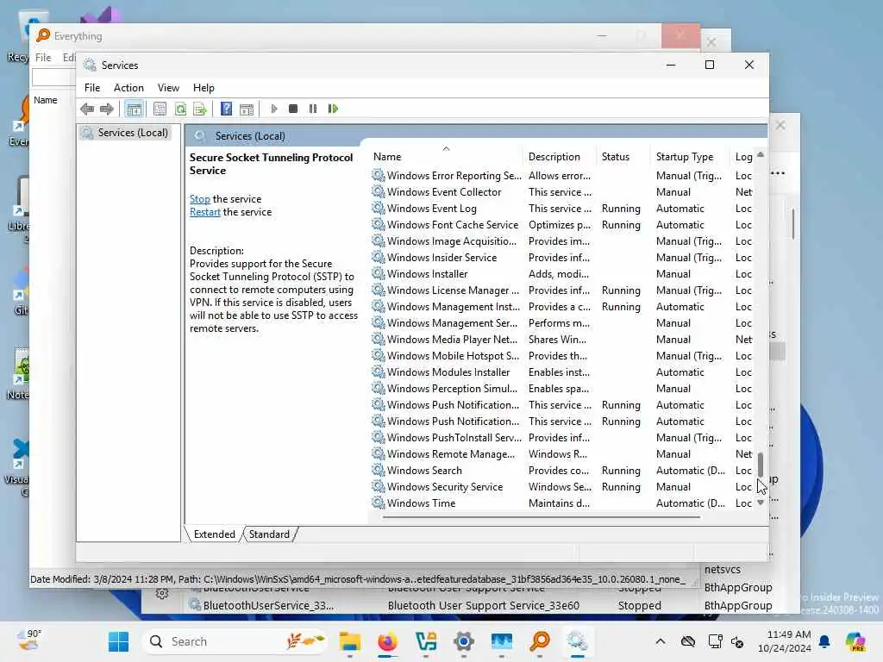Click the Export List toolbar icon
Image resolution: width=883 pixels, height=662 pixels.
point(199,109)
